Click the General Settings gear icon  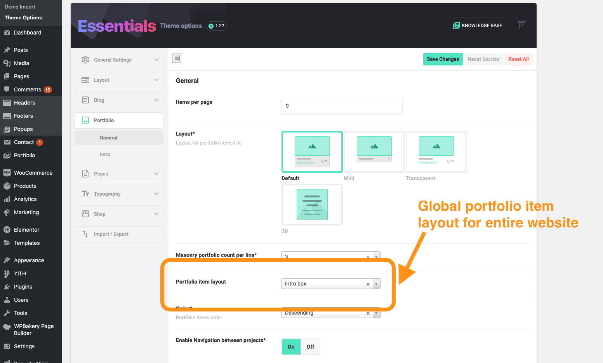(x=85, y=60)
